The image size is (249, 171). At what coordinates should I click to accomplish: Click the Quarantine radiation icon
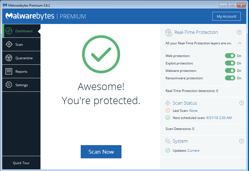click(x=9, y=58)
